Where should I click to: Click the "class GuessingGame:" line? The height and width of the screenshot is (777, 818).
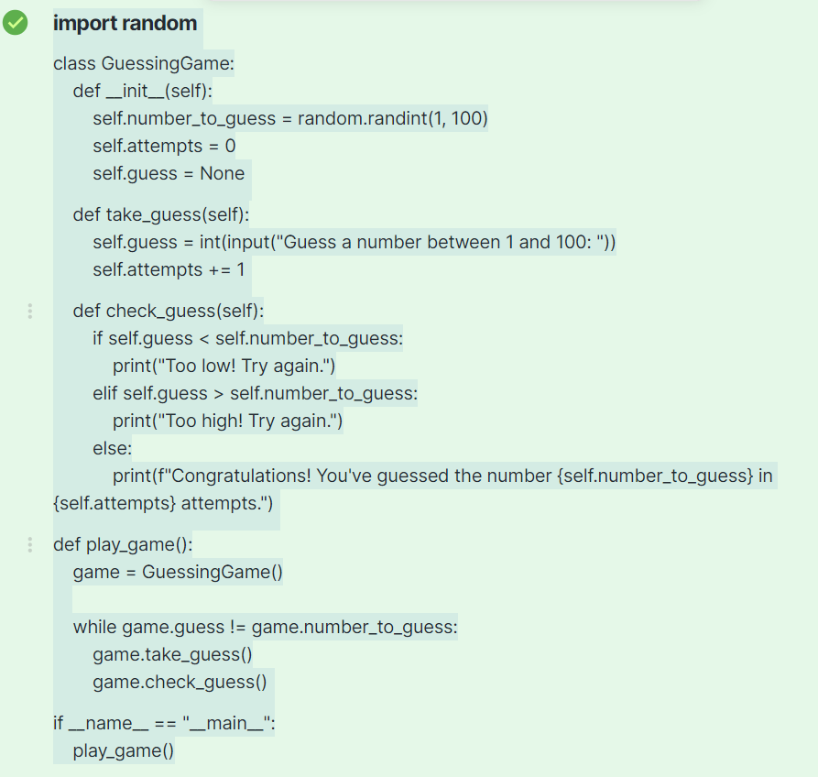pyautogui.click(x=145, y=64)
